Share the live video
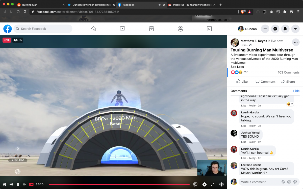Image resolution: width=303 pixels, height=189 pixels. 288,81
